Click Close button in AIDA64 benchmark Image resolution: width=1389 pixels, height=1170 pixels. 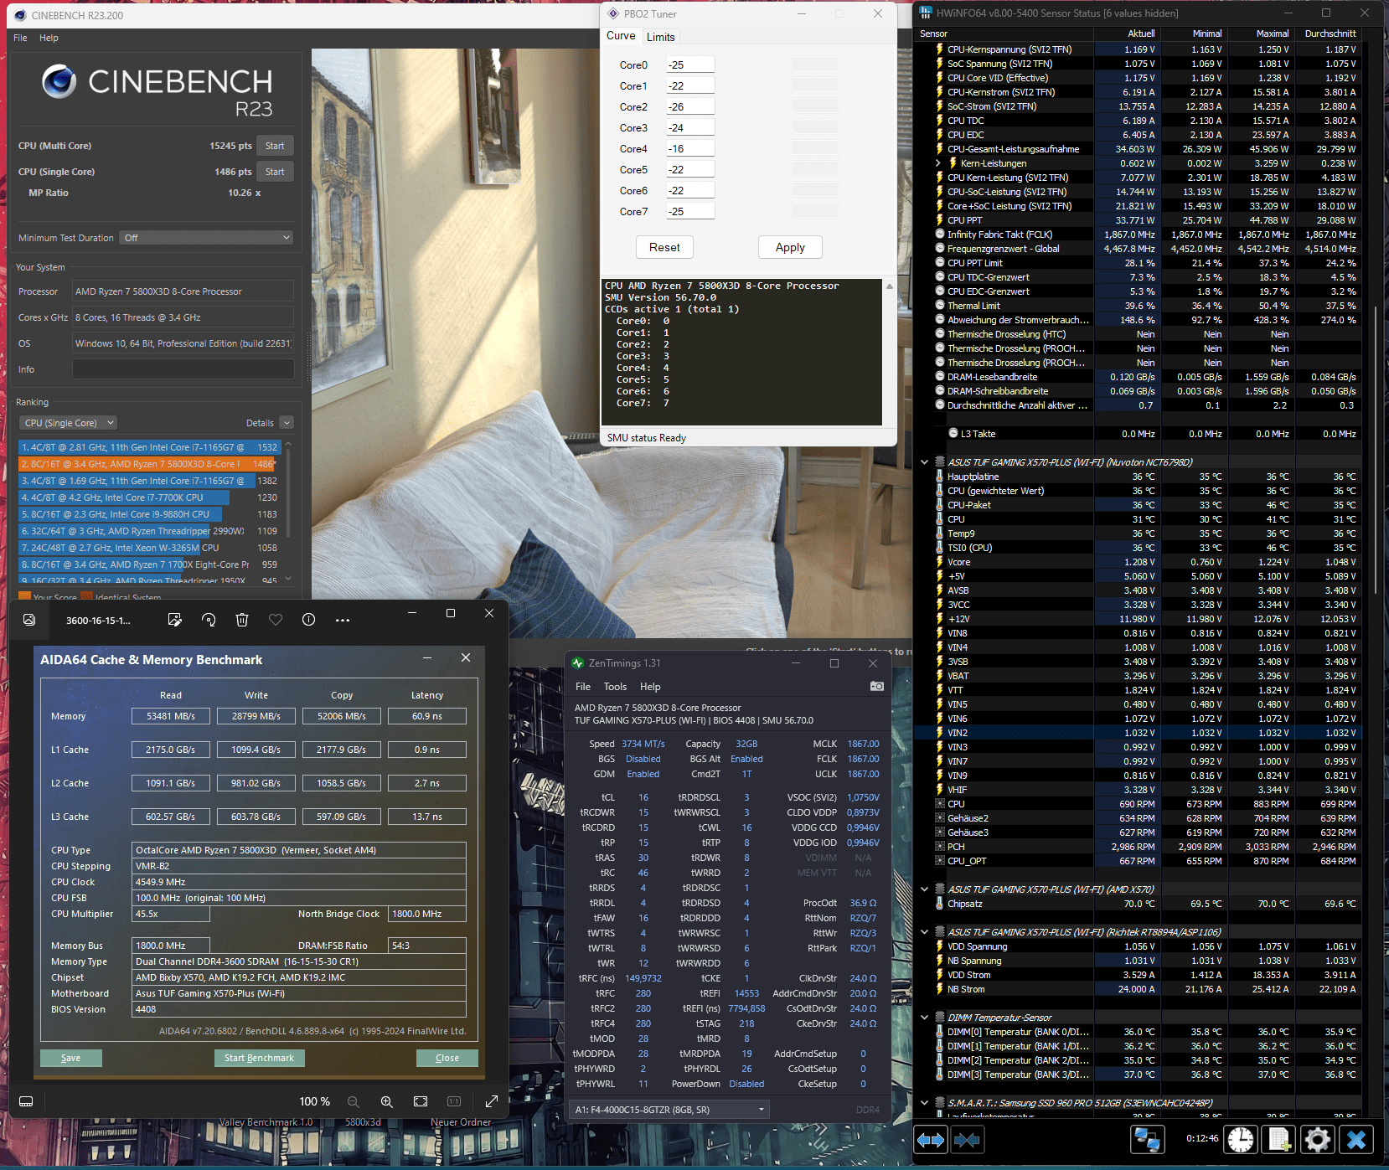pos(447,1058)
